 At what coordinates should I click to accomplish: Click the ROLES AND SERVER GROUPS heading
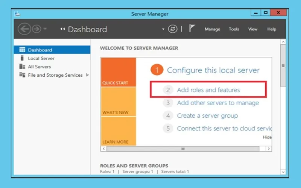134,166
